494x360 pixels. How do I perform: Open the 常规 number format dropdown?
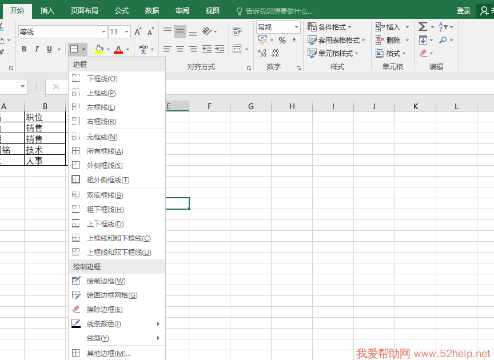coord(296,27)
